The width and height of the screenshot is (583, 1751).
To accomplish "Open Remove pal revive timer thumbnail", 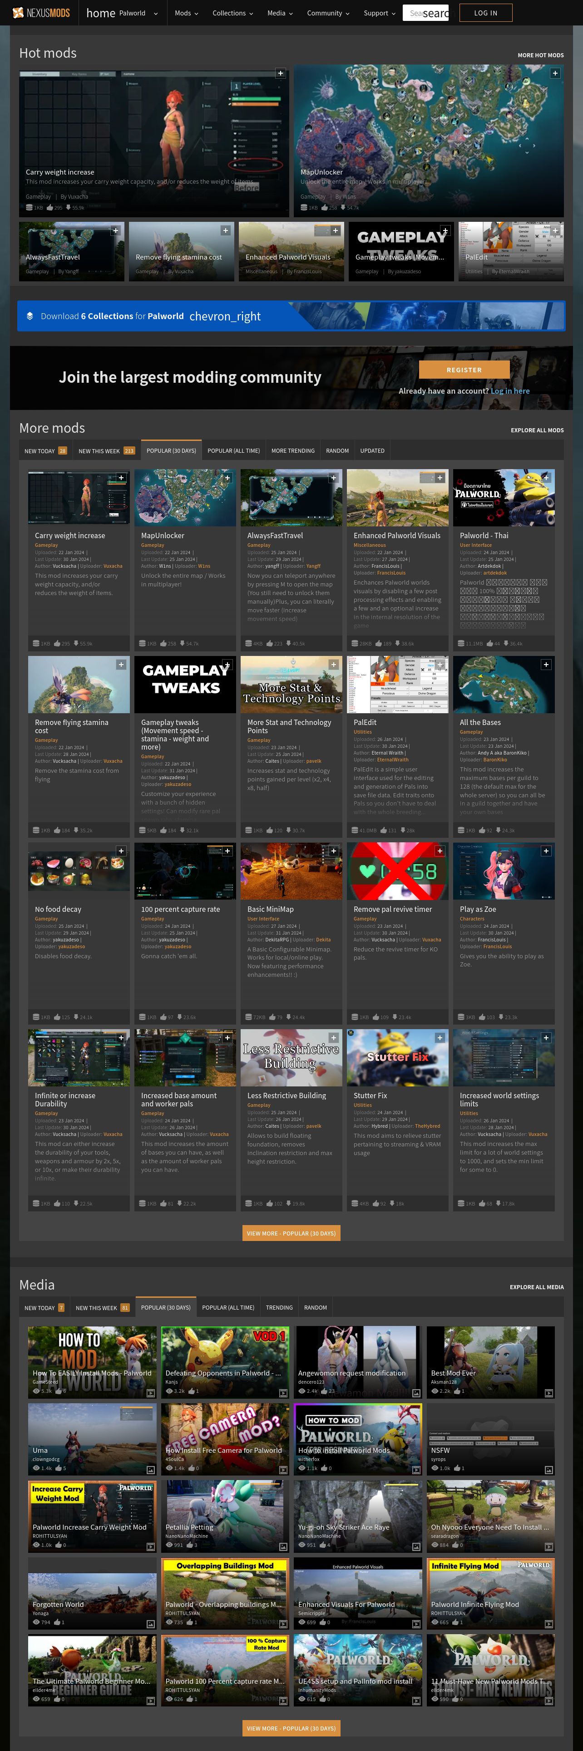I will click(397, 871).
